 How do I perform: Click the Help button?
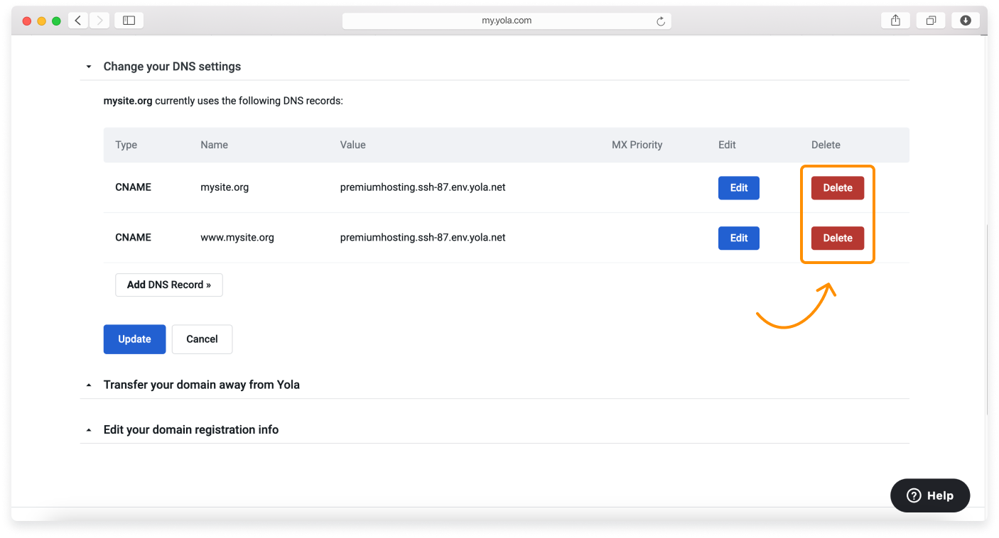coord(929,495)
